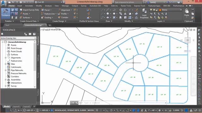
Task: Click the customization menu icon in status bar
Action: (200, 110)
